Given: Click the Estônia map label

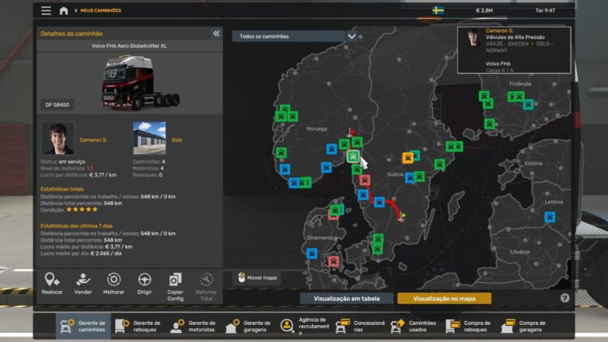Looking at the screenshot, I should coord(533,163).
